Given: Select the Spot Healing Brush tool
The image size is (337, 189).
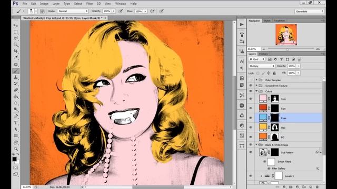Looking at the screenshot, I should [x=15, y=65].
